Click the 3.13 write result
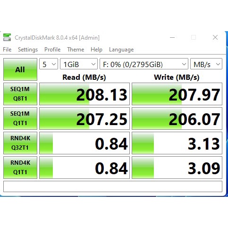228x228 pixels. click(x=177, y=143)
